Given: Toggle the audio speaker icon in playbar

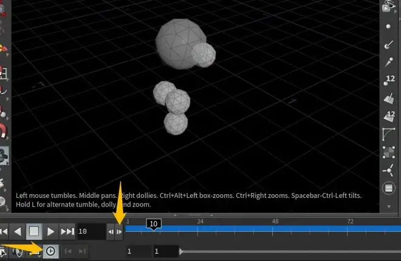Looking at the screenshot, I should click(x=17, y=251).
